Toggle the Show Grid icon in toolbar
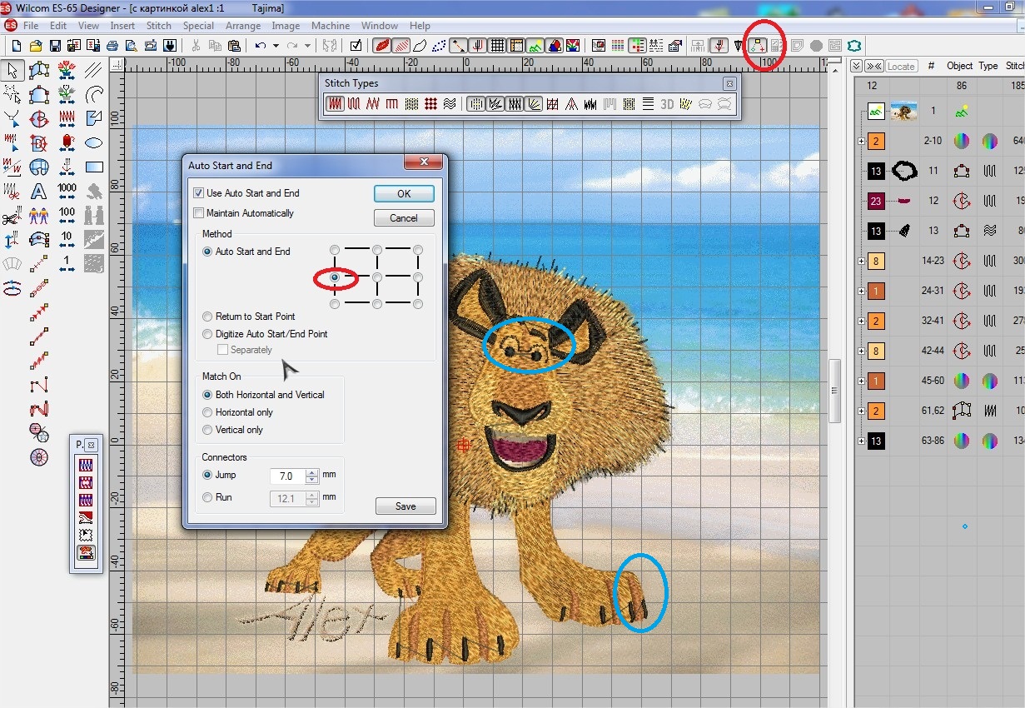The height and width of the screenshot is (708, 1025). pos(497,45)
